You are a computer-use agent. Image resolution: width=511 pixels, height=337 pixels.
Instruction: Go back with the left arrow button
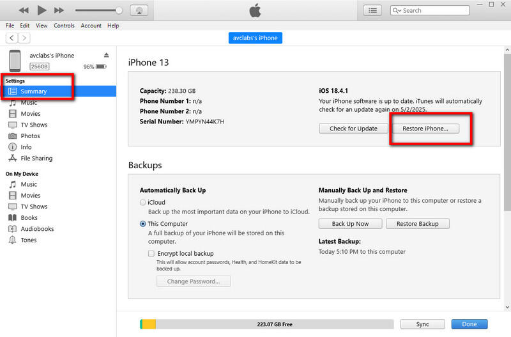tap(11, 38)
